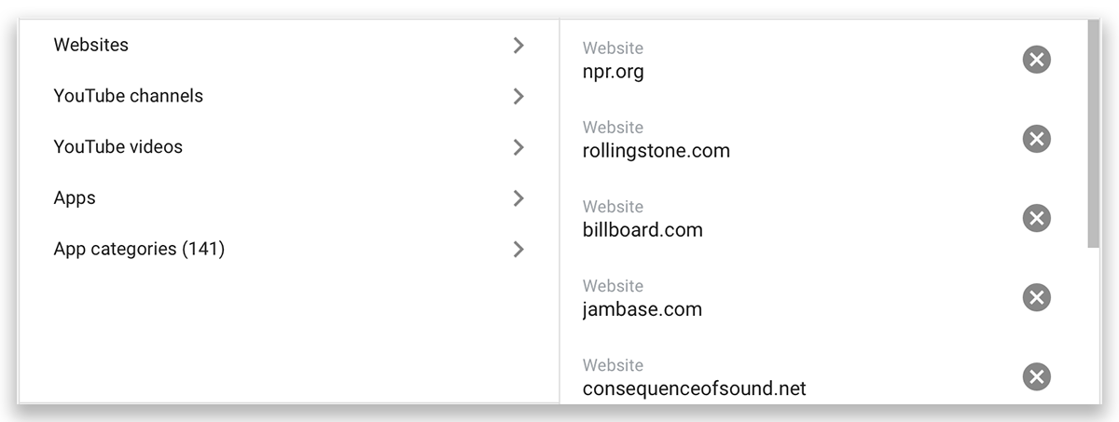Click the billboard.com entry text
Viewport: 1119px width, 422px height.
tap(642, 230)
